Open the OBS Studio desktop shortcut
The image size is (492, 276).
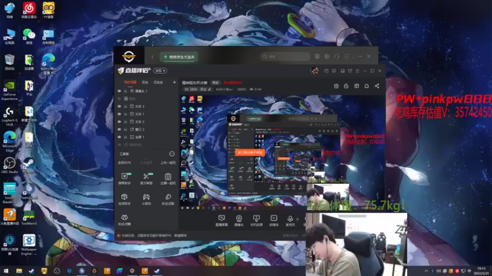pyautogui.click(x=9, y=165)
